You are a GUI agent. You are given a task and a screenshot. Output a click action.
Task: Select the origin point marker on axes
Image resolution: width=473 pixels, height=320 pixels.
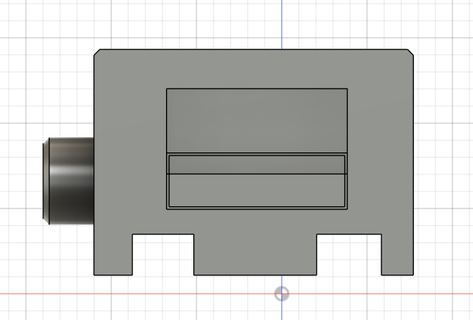[x=282, y=293]
